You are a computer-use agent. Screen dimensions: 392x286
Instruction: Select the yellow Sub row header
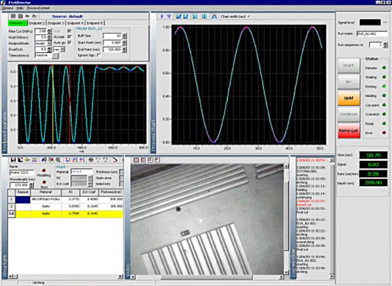[x=12, y=214]
